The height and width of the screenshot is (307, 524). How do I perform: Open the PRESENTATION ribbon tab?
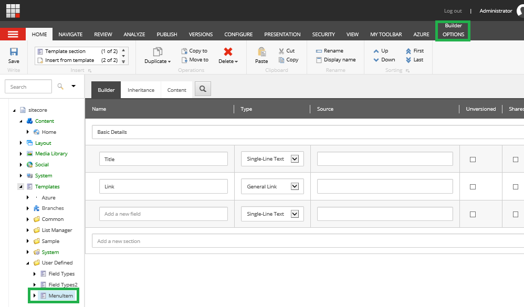point(282,35)
